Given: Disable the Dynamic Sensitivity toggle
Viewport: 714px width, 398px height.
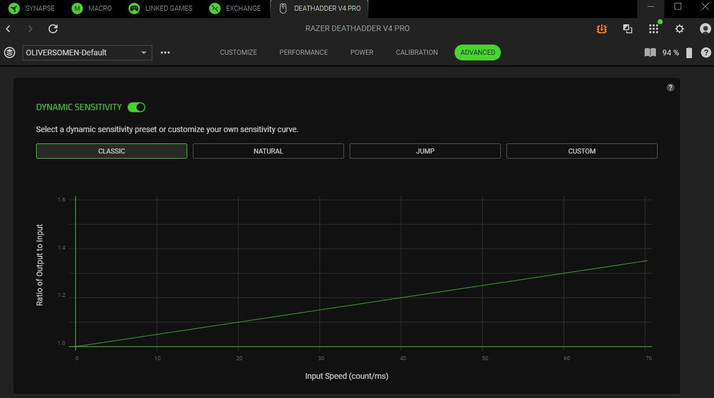Looking at the screenshot, I should 136,107.
